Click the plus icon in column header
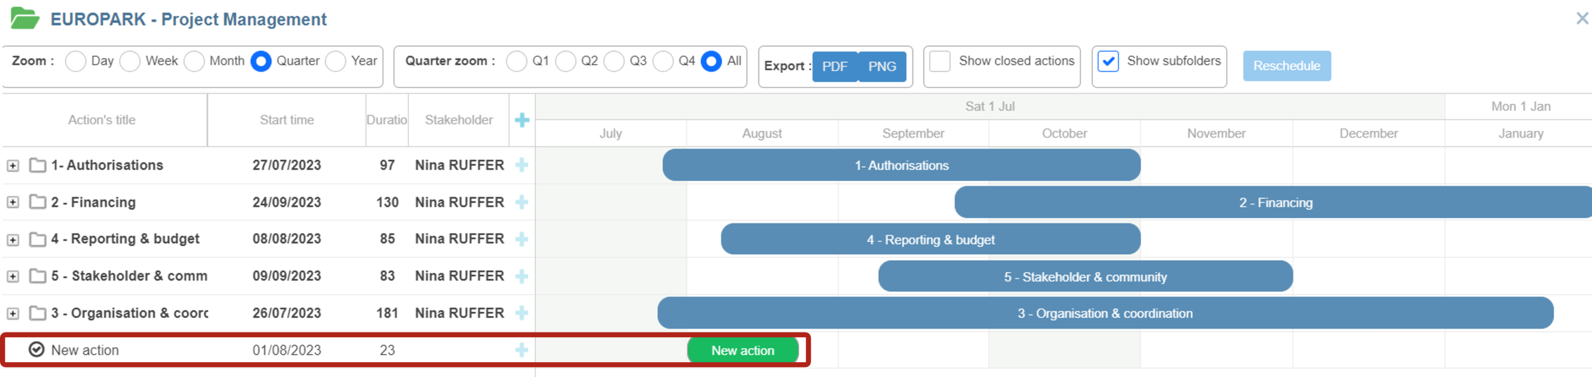 click(522, 120)
